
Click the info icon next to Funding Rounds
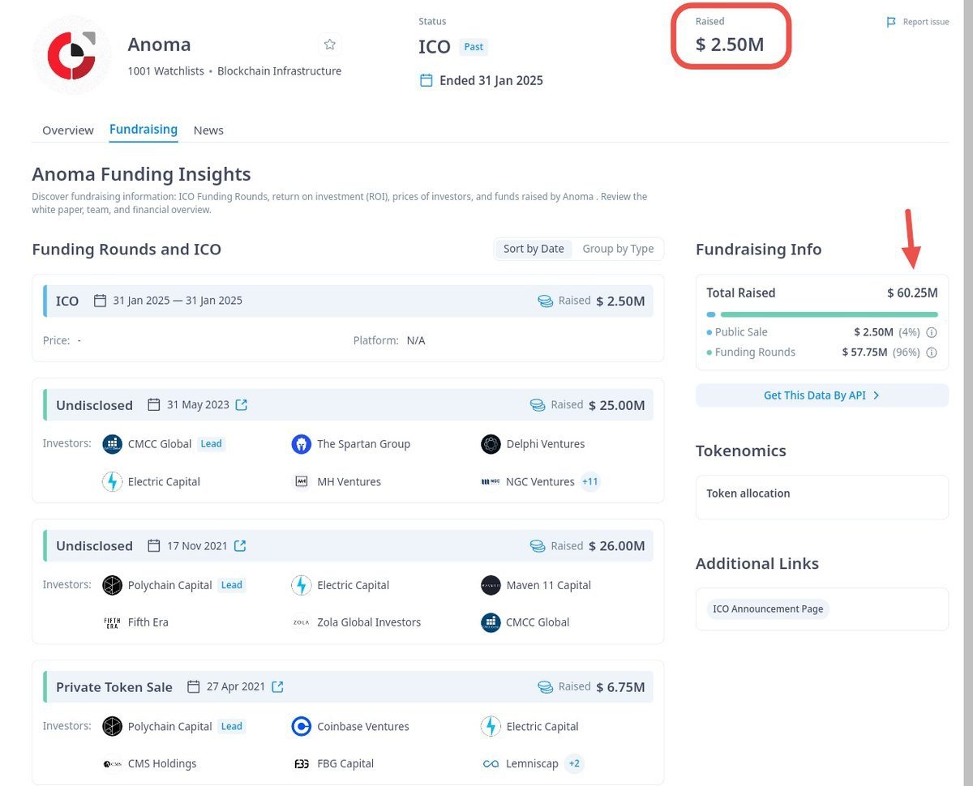tap(932, 352)
